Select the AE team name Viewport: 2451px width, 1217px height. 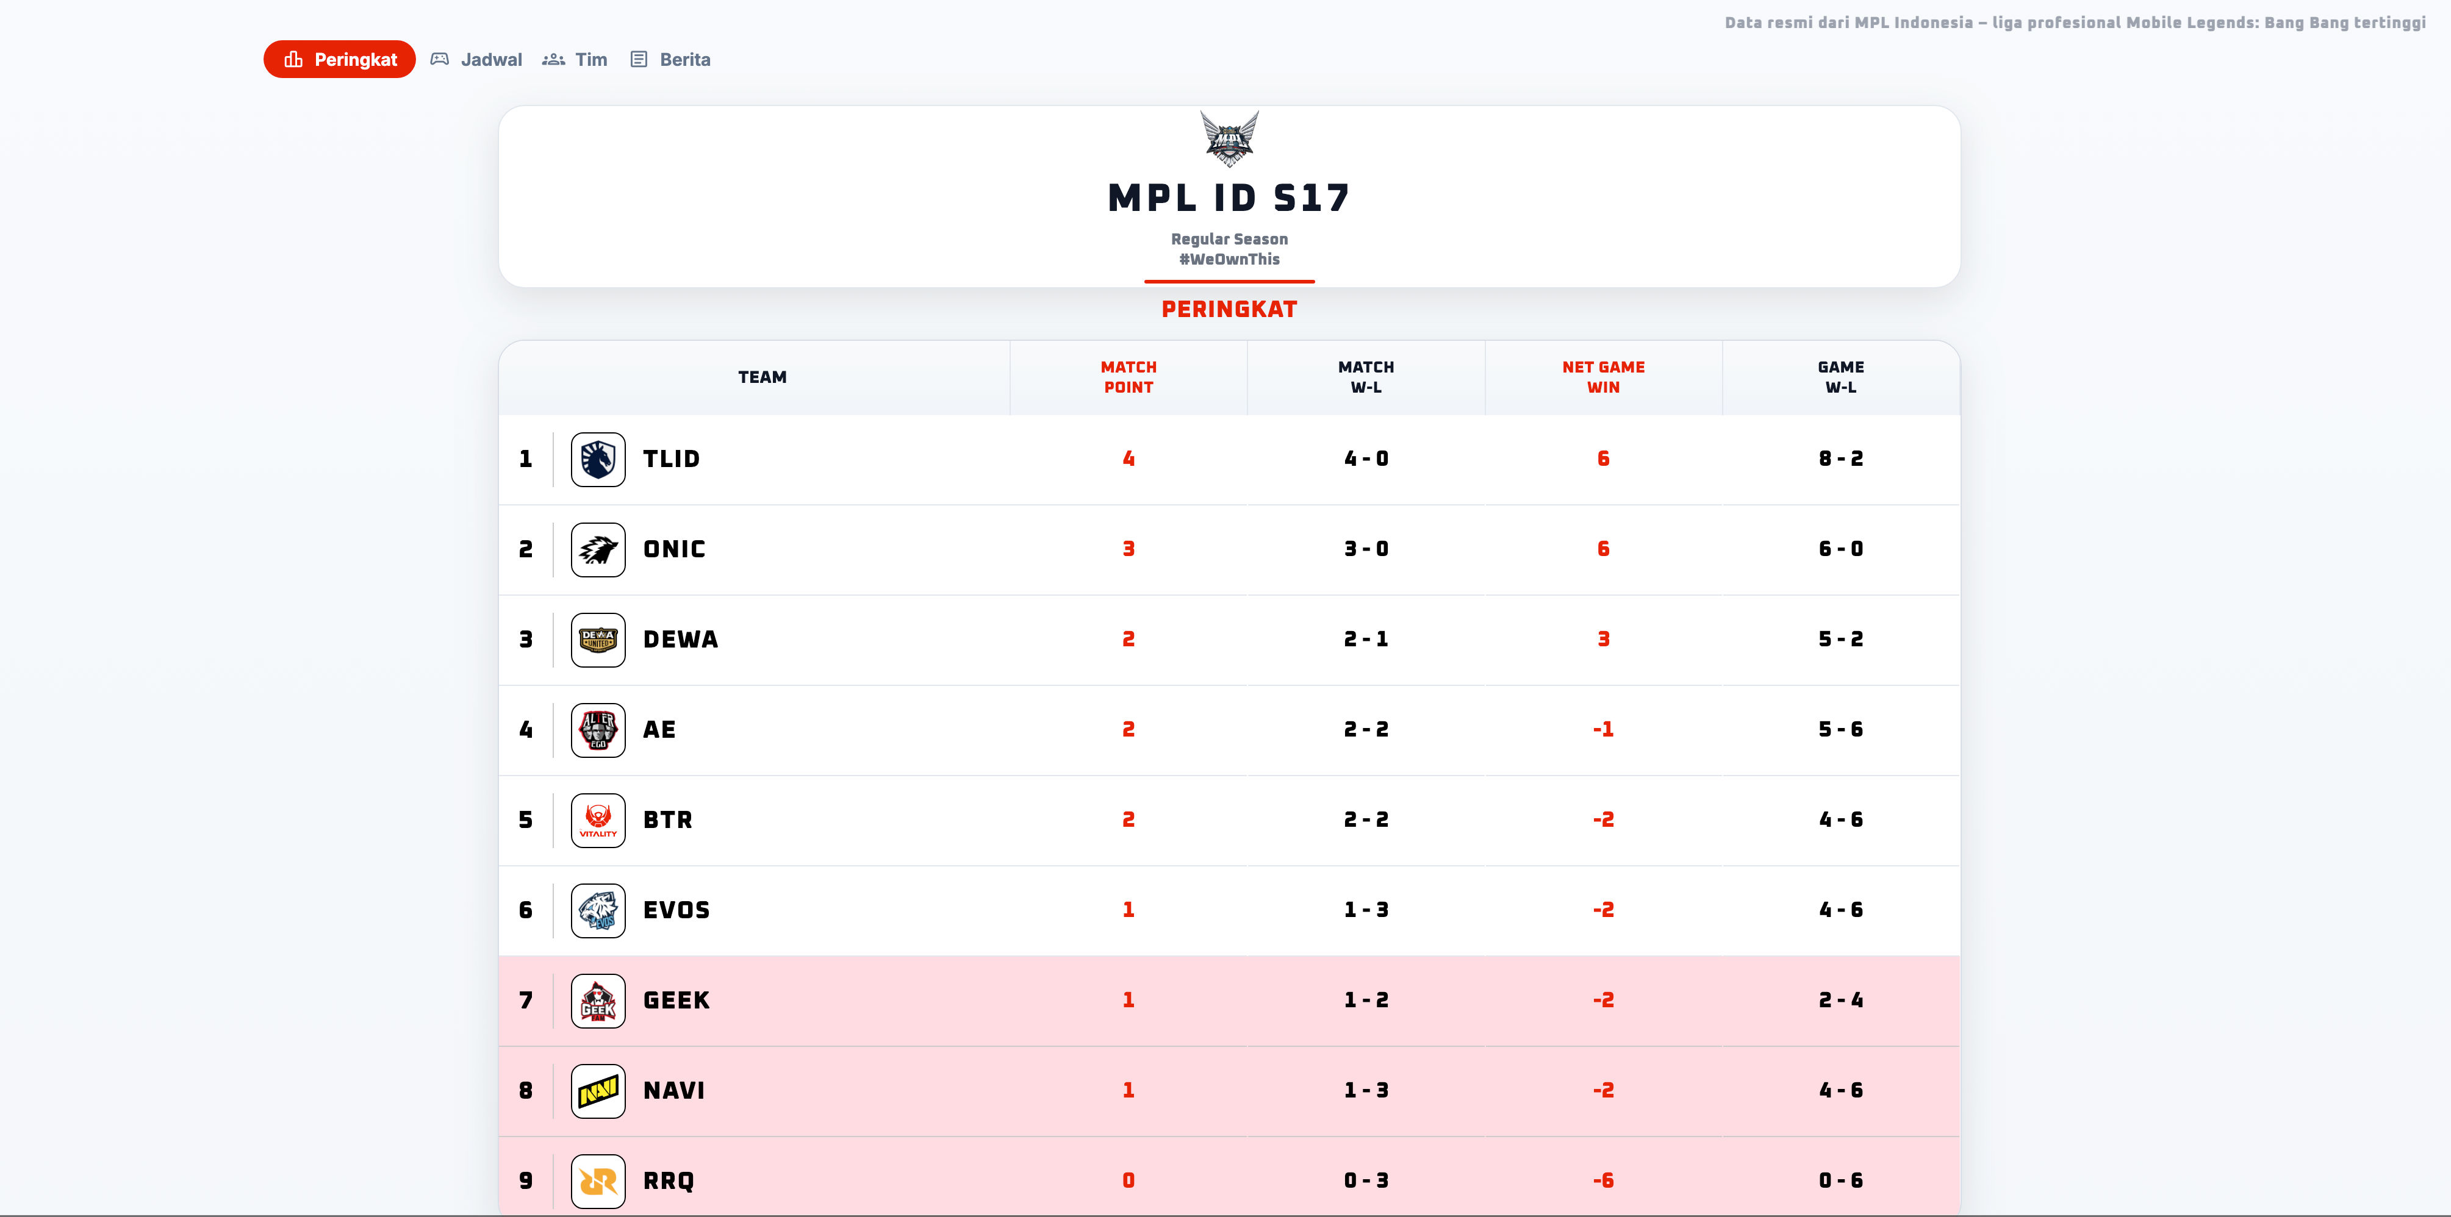point(659,730)
